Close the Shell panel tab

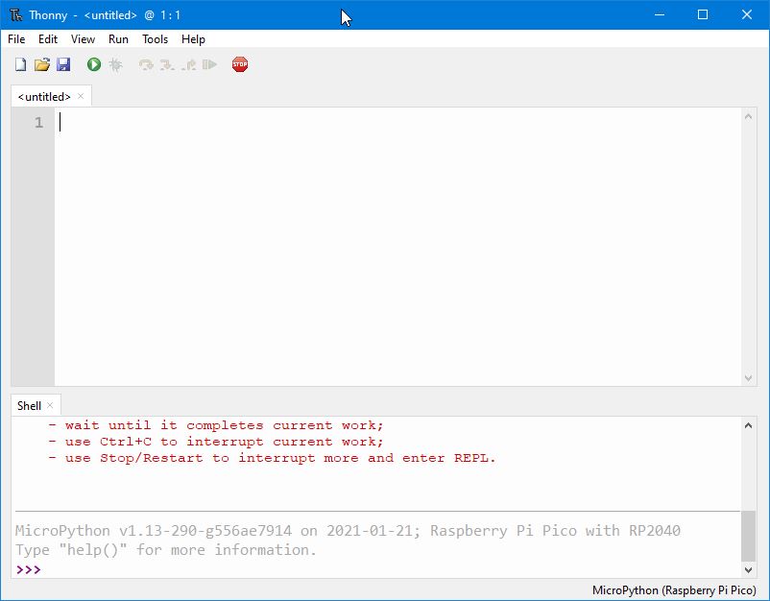pyautogui.click(x=50, y=405)
